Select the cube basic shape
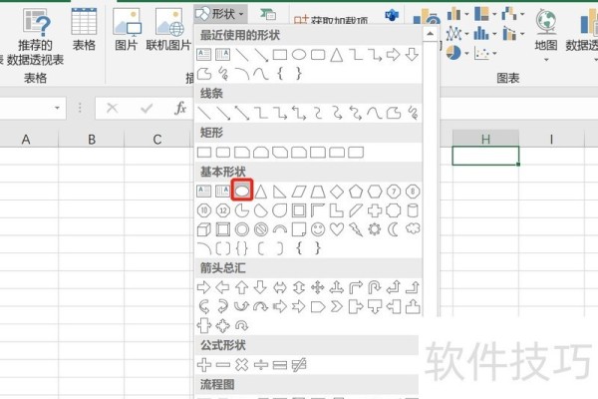598x399 pixels. click(204, 229)
